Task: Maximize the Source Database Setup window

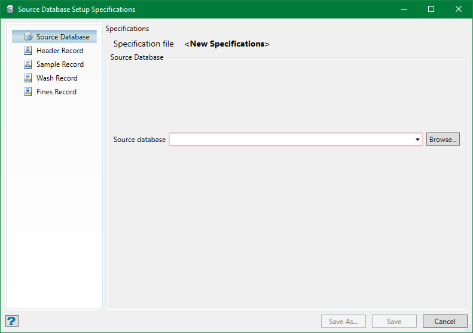Action: (431, 10)
